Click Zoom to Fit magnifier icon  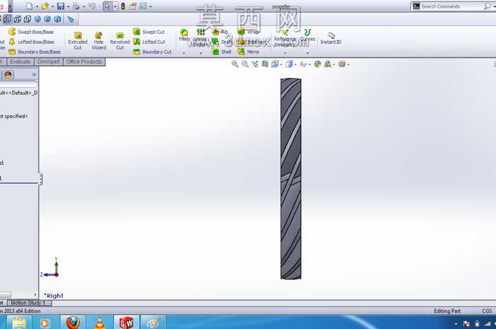(x=235, y=64)
